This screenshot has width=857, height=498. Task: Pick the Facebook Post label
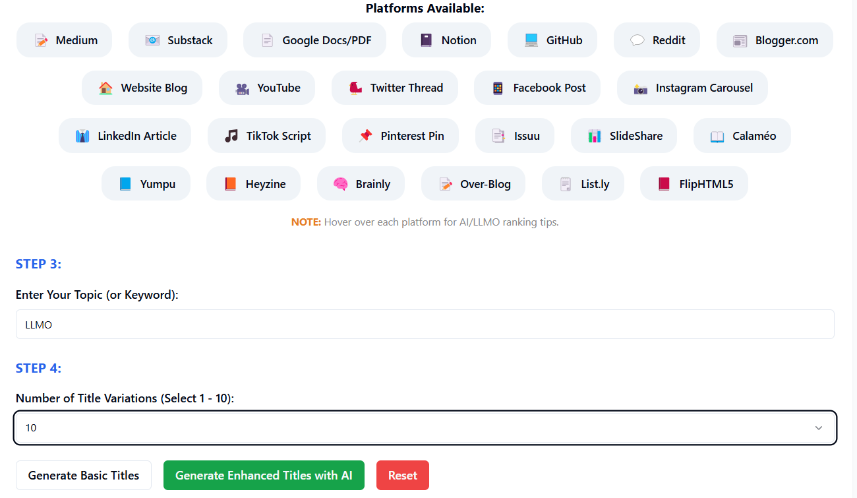550,88
